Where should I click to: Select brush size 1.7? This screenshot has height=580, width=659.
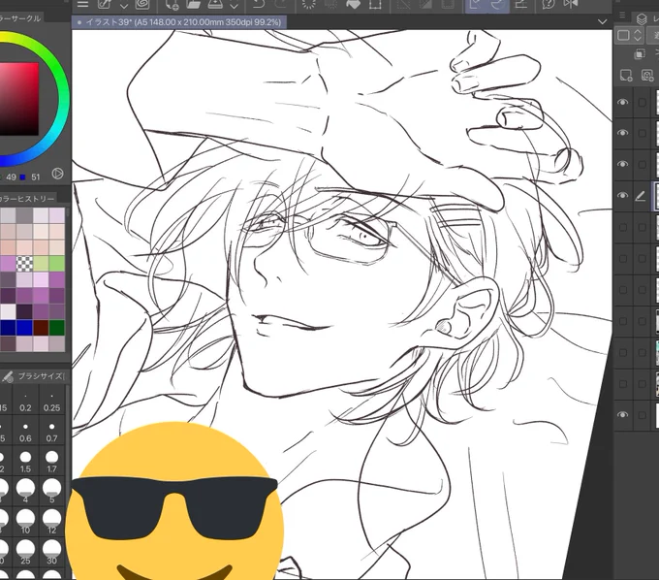coord(51,462)
